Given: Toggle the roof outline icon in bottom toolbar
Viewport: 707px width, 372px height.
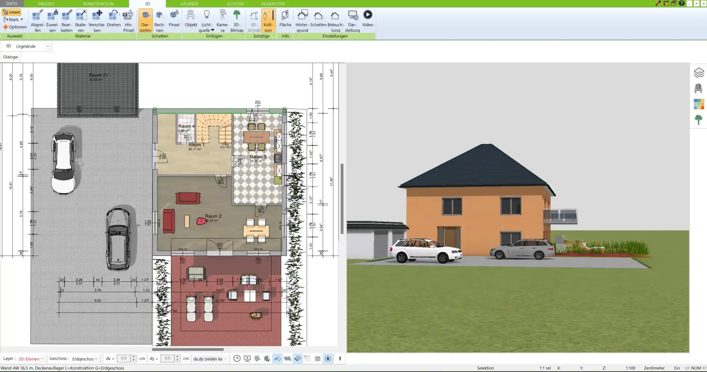Looking at the screenshot, I should [x=278, y=358].
